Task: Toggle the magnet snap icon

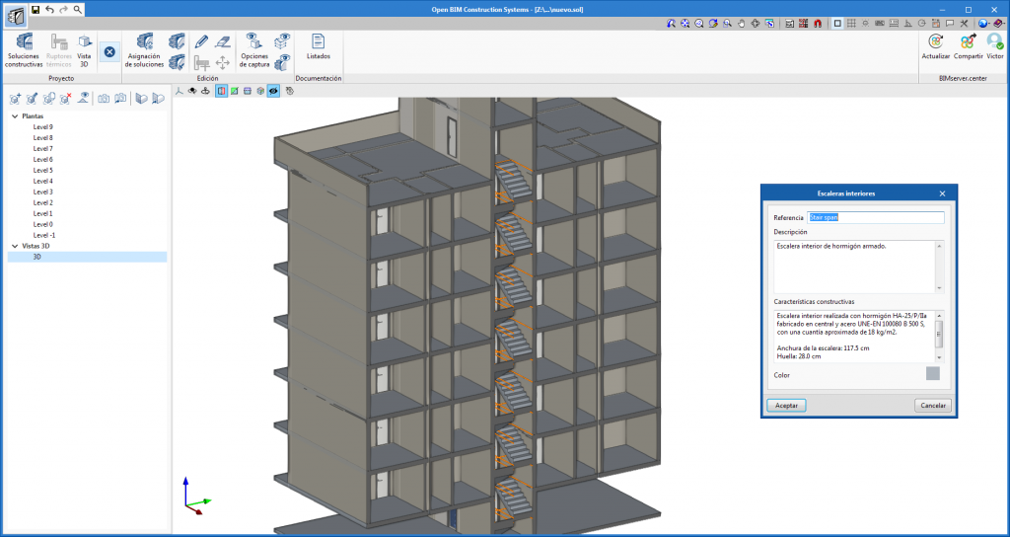Action: tap(819, 23)
